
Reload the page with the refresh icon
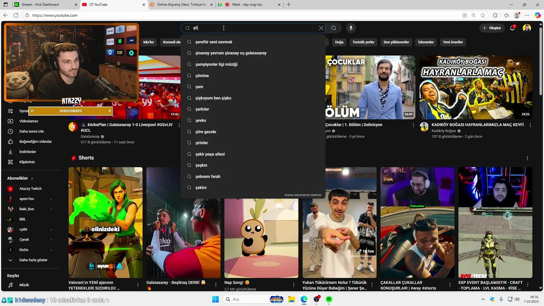pos(16,15)
